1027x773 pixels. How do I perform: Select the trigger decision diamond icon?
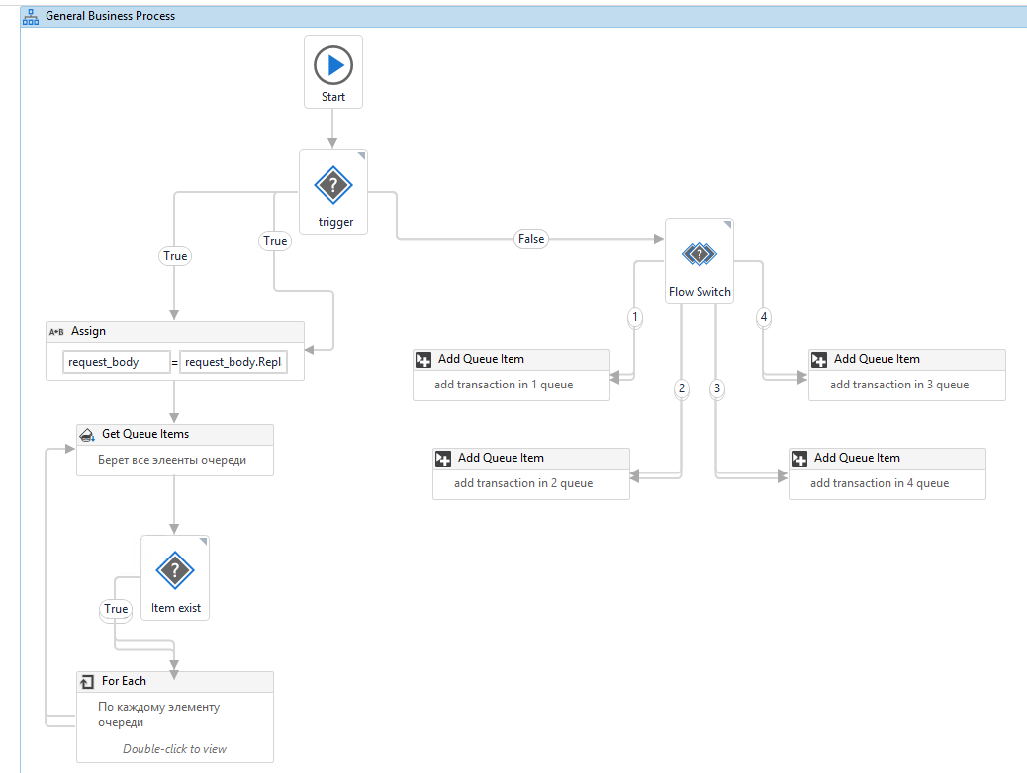(333, 185)
